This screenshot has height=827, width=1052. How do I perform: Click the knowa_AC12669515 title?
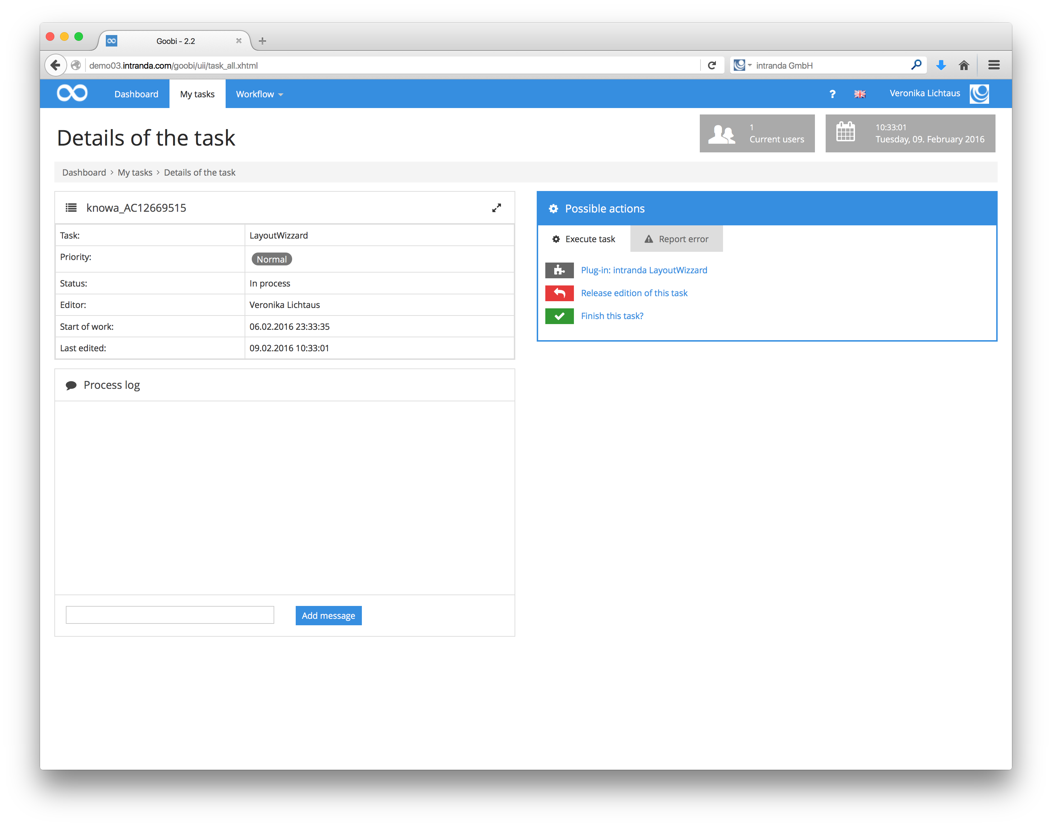136,208
